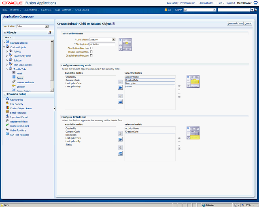Collapse the left navigation pane splitter
The image size is (259, 207).
click(x=55, y=109)
